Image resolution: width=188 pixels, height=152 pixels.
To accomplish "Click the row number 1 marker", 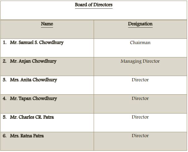I will pyautogui.click(x=4, y=42).
